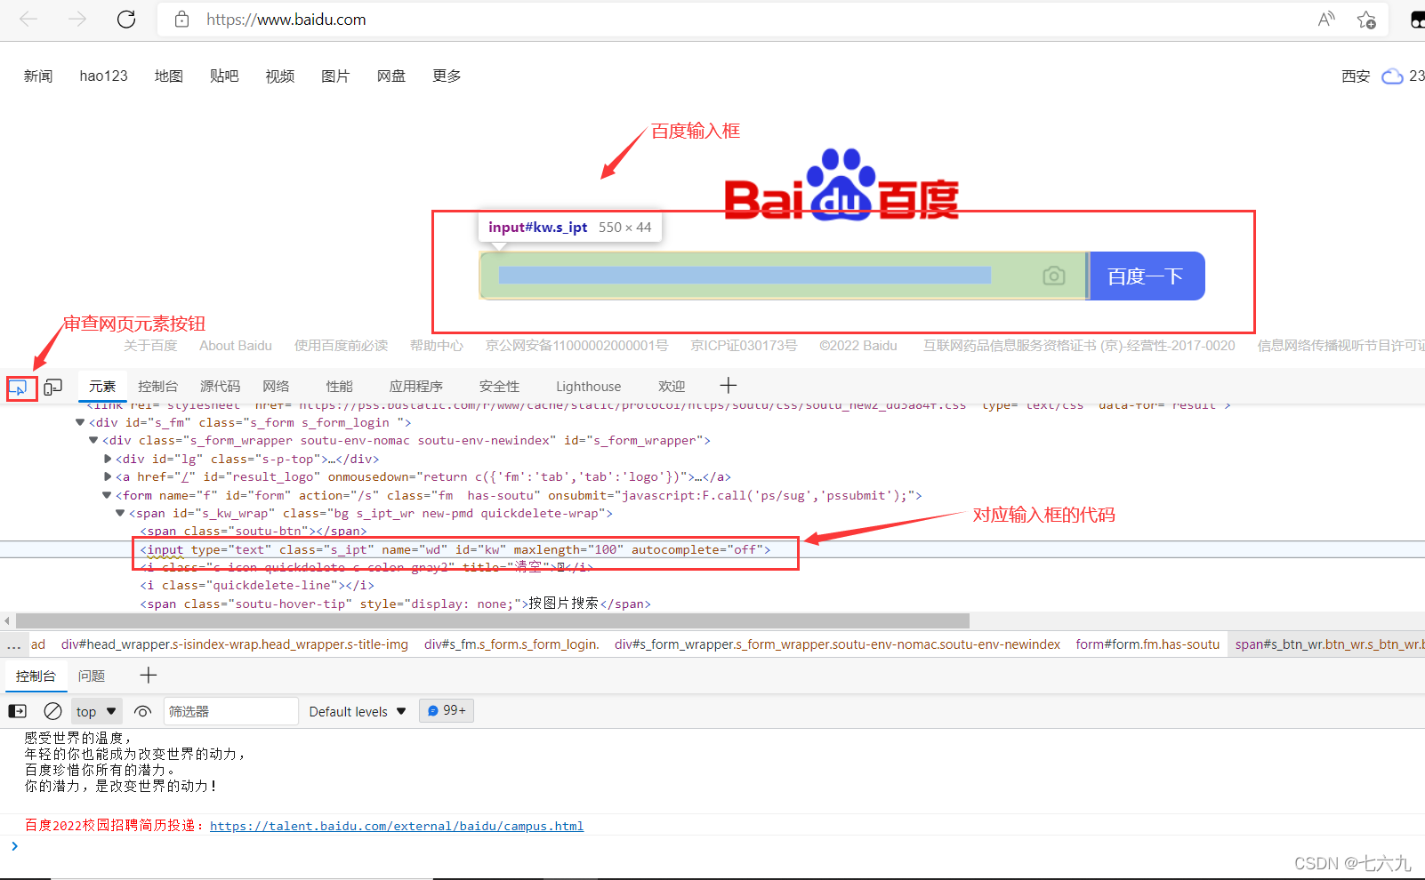Collapse the div id s_fm node
This screenshot has width=1425, height=880.
(x=80, y=422)
